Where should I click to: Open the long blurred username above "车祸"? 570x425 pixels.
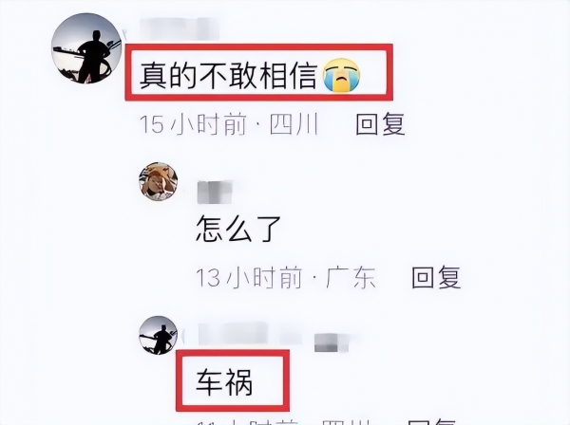point(250,334)
